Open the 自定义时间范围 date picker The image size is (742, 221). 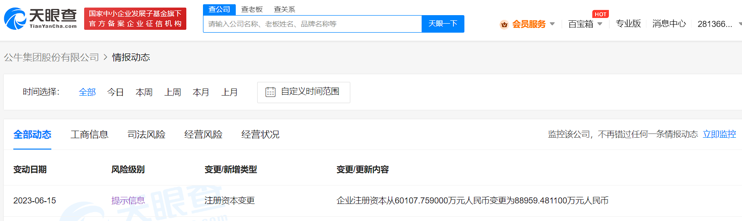(304, 92)
